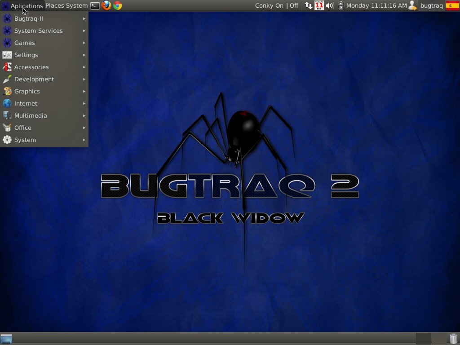Viewport: 460px width, 345px height.
Task: Expand arrow next to Development
Action: tap(84, 79)
